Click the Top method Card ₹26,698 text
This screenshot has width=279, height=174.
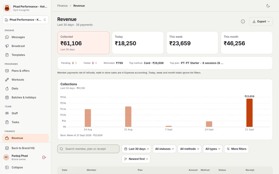coord(154,63)
